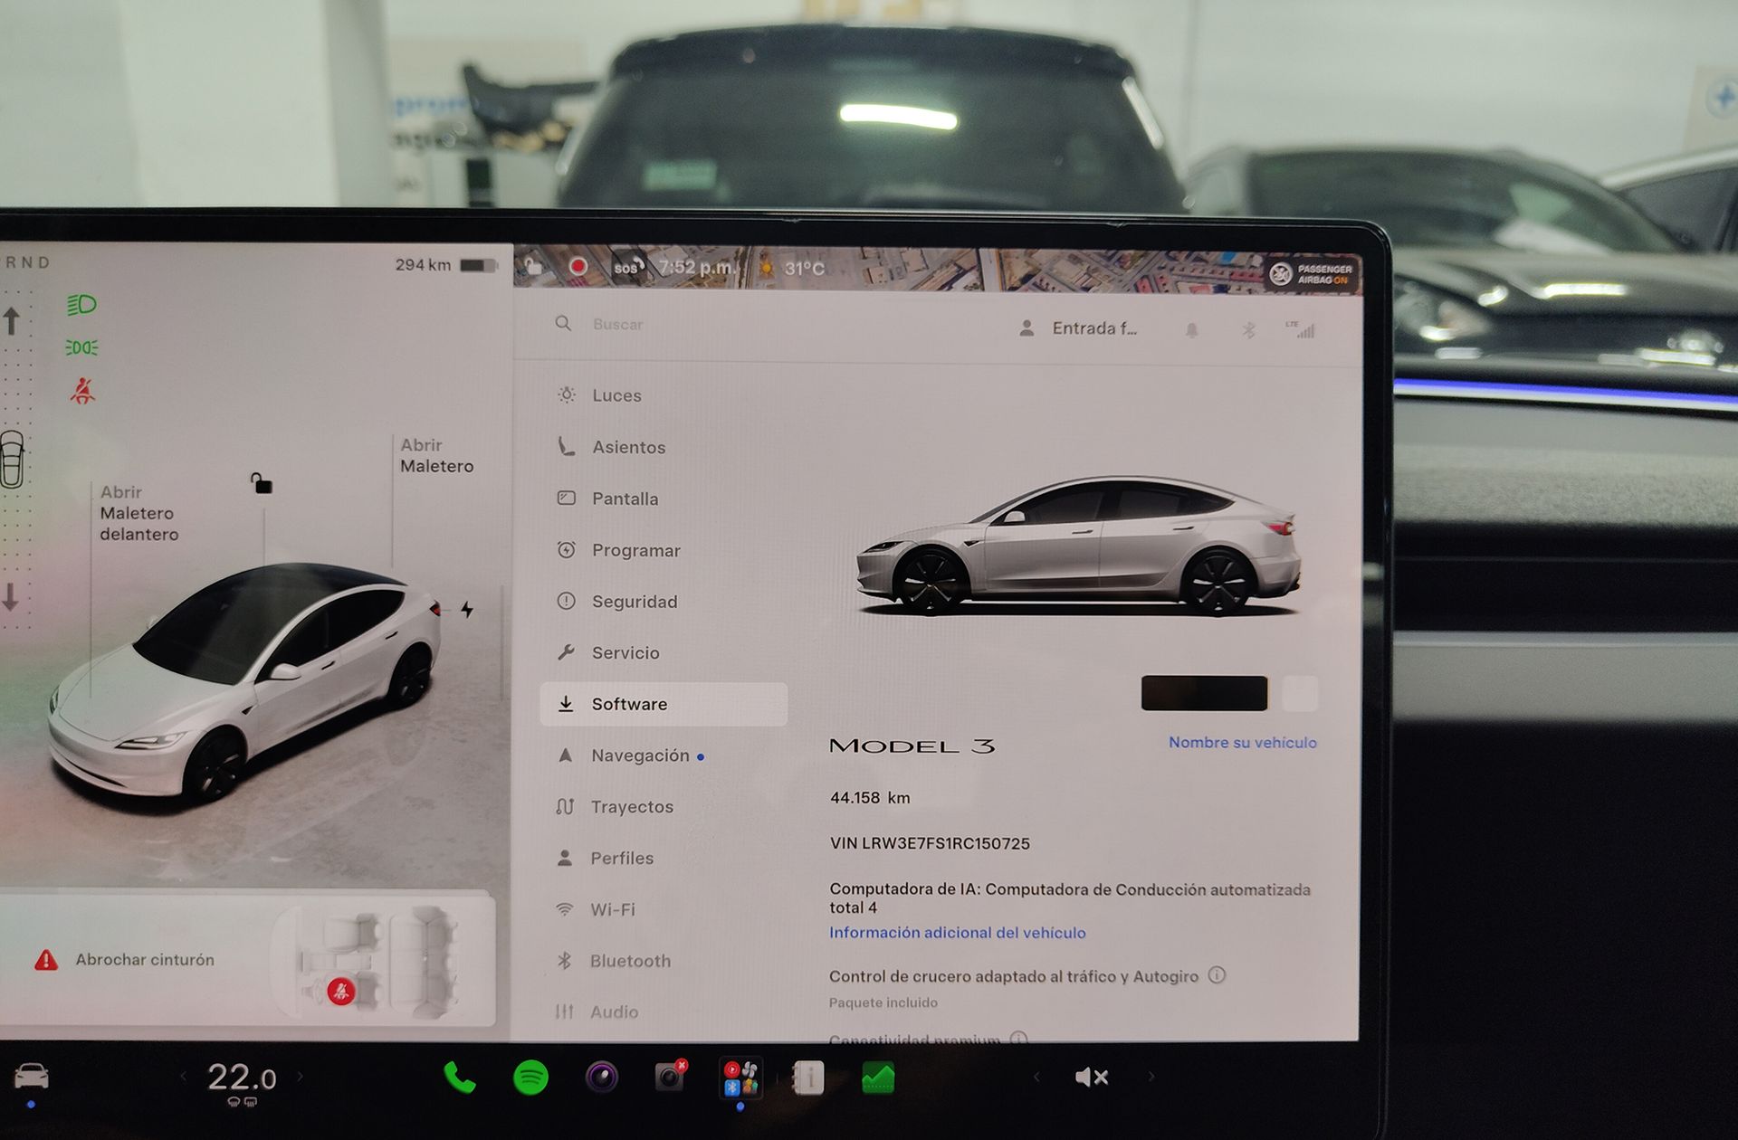Tap the headlights indicator icon
The width and height of the screenshot is (1738, 1140).
81,304
